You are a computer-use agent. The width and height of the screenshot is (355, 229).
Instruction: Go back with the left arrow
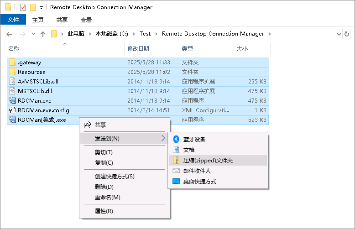pyautogui.click(x=9, y=34)
